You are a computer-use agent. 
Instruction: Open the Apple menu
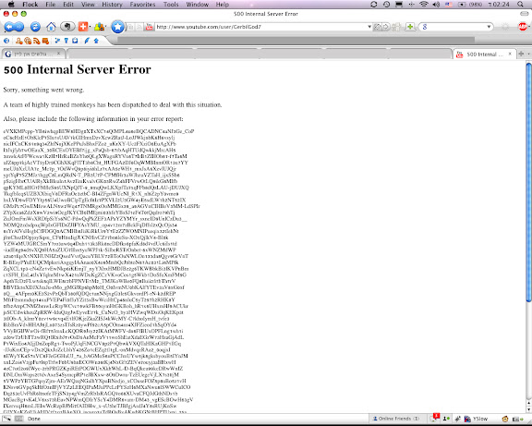[x=11, y=5]
